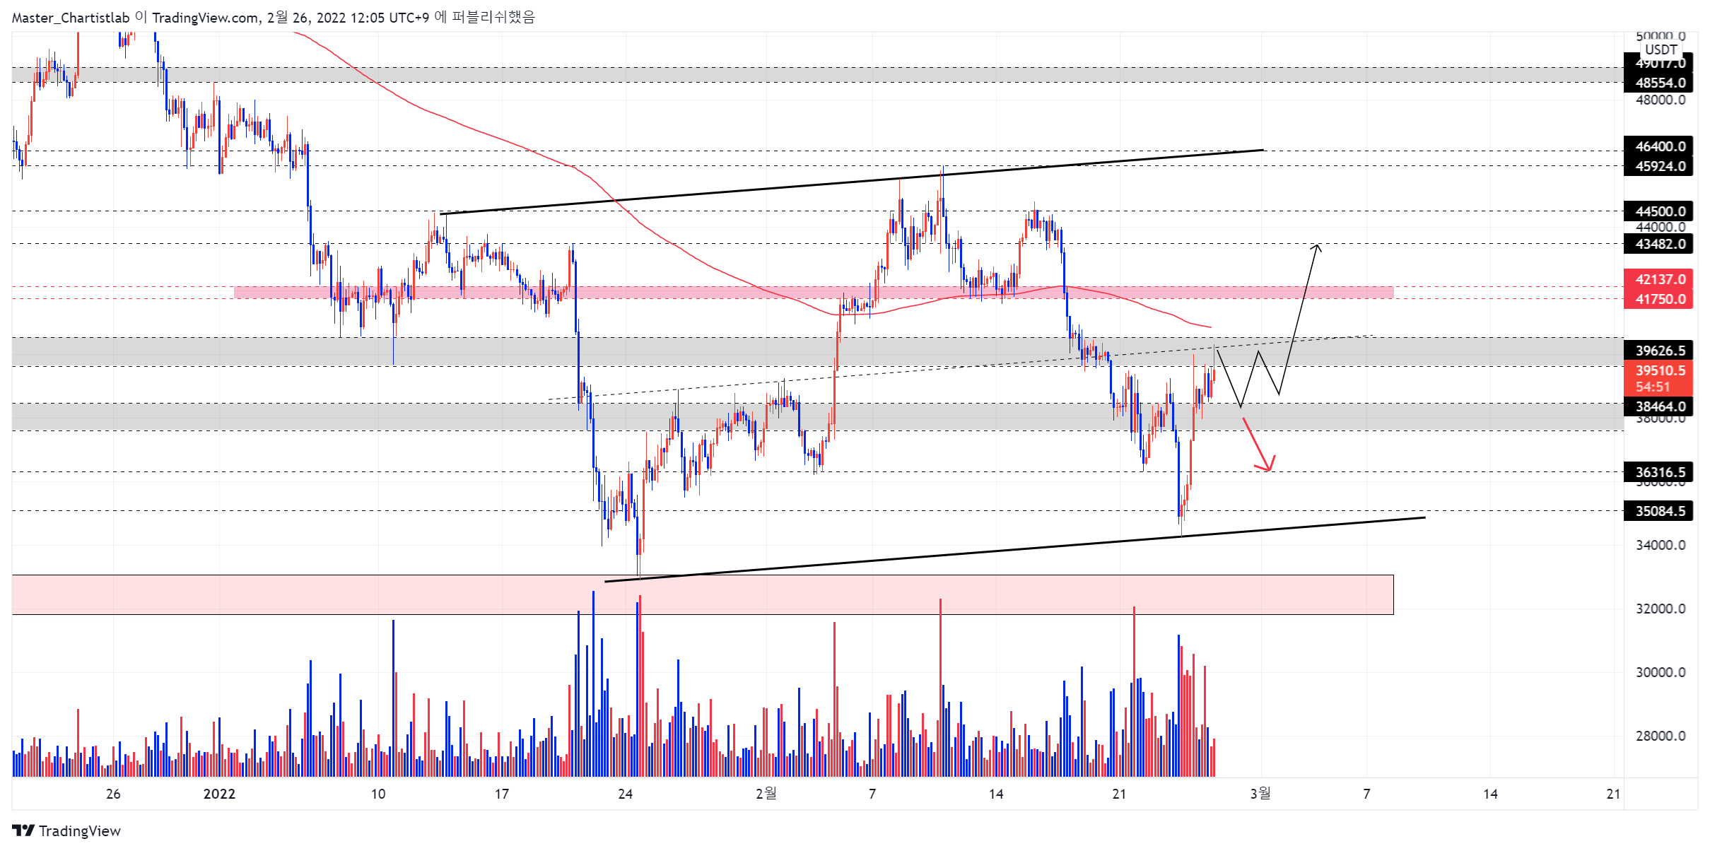Click the 36316.5 price level tag
Viewport: 1710px width, 851px height.
(x=1659, y=472)
